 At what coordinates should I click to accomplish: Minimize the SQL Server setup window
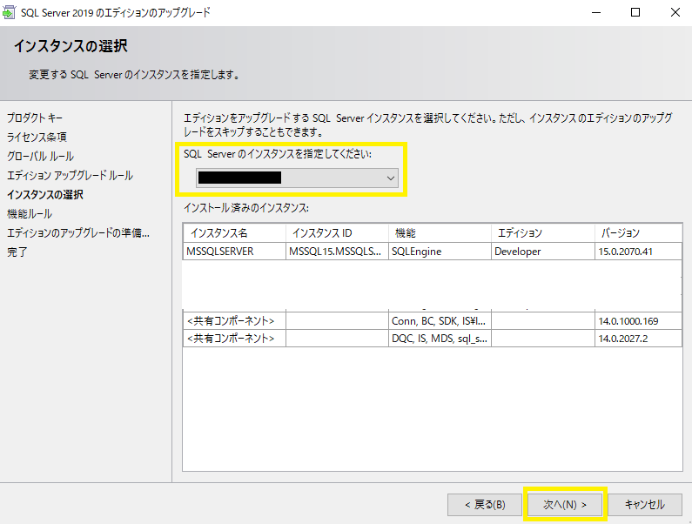coord(596,13)
